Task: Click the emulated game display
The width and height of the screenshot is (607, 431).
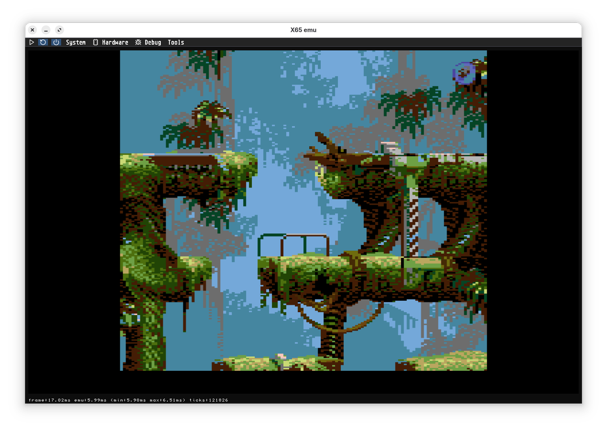Action: pos(303,210)
